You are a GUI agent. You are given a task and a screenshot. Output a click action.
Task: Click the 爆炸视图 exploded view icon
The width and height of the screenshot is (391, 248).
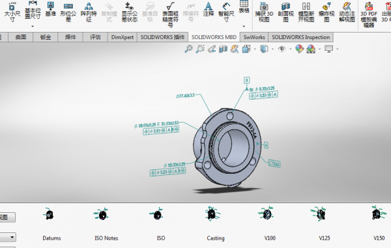click(326, 12)
